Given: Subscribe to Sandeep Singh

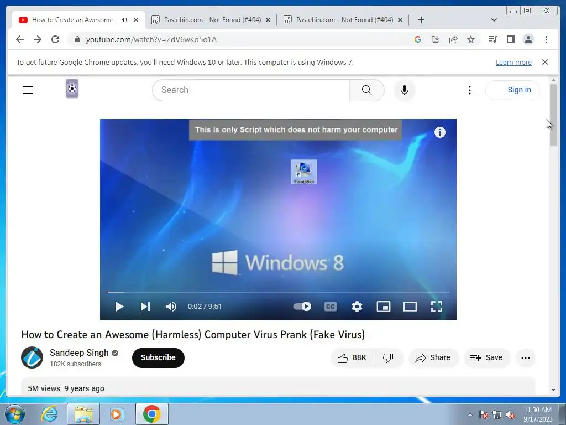Looking at the screenshot, I should click(x=158, y=358).
